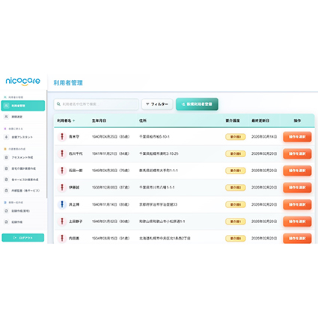Click the 京都府宇治市 address
This screenshot has height=318, width=318.
[158, 204]
